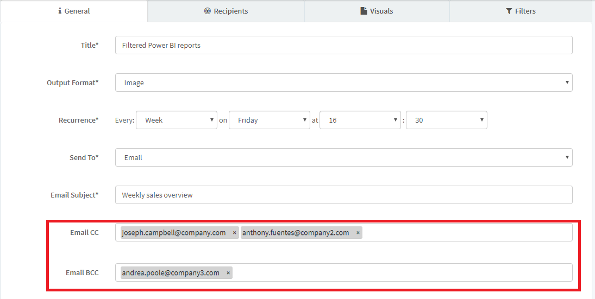Remove andrea.poole@company3.com from Email BCC
Image resolution: width=595 pixels, height=299 pixels.
click(x=228, y=273)
